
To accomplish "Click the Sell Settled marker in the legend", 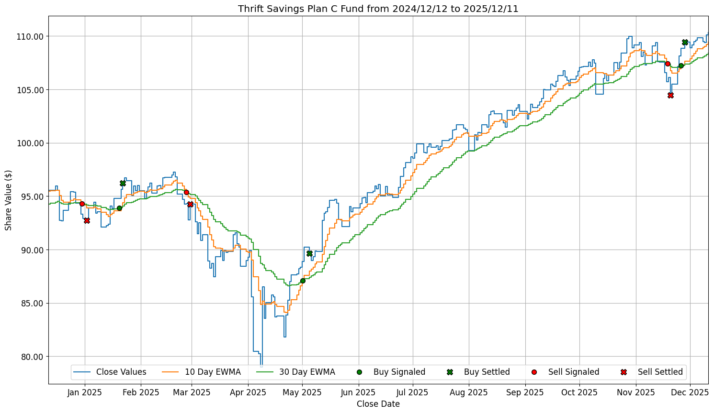I will (x=623, y=372).
